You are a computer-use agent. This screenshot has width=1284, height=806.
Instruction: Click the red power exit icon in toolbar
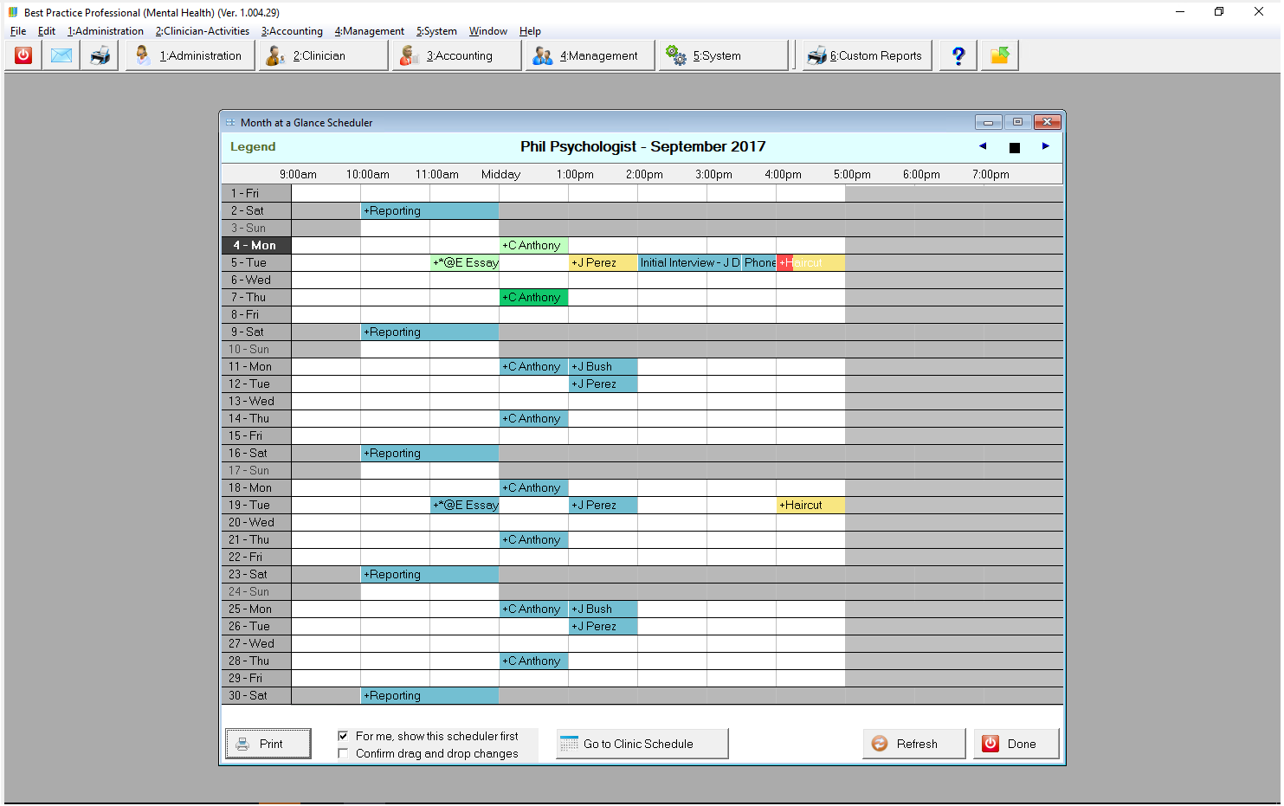click(x=23, y=55)
